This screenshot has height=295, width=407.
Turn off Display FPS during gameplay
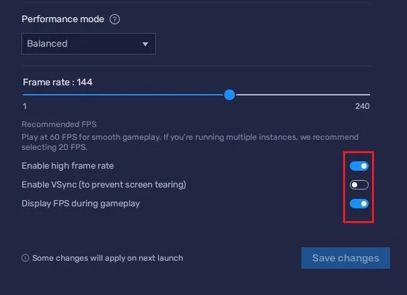tap(359, 204)
